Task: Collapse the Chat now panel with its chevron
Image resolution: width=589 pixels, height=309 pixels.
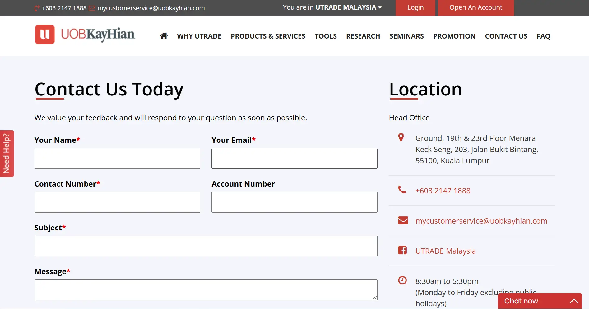Action: [574, 301]
